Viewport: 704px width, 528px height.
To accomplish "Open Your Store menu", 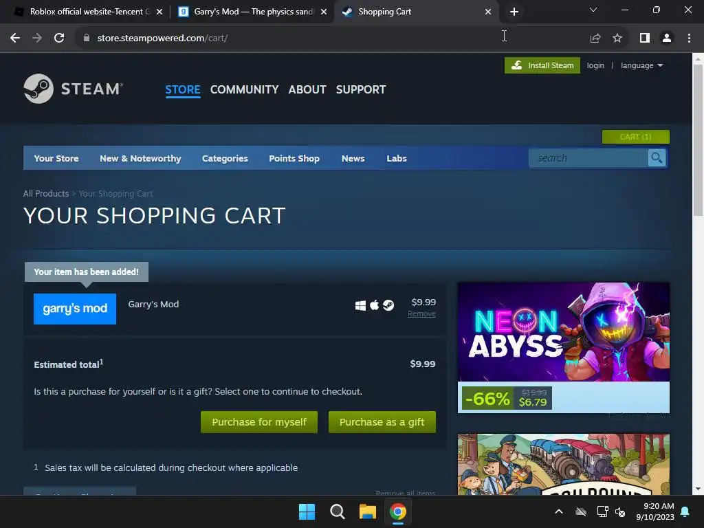I will 56,159.
